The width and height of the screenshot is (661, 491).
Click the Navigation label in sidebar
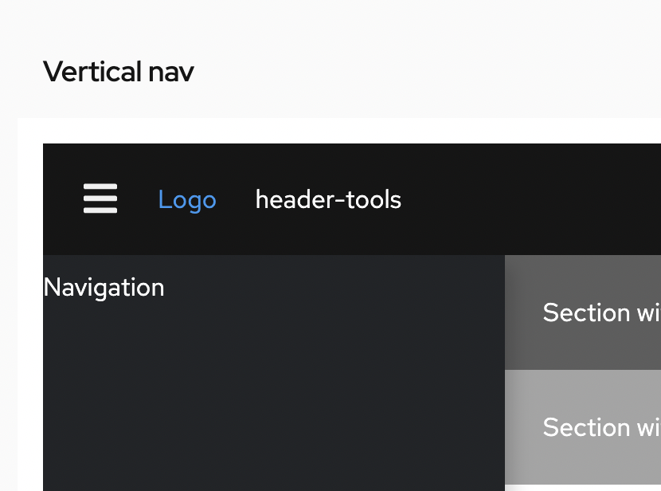coord(104,287)
